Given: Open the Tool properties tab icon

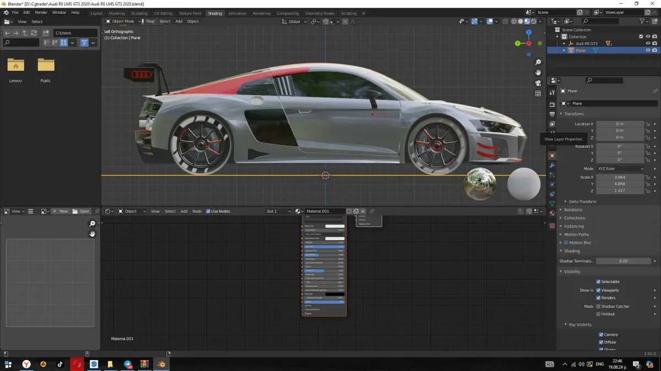Looking at the screenshot, I should [552, 92].
